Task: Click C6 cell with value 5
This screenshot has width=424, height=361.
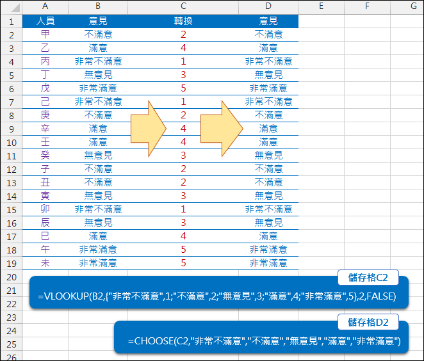Action: 183,88
